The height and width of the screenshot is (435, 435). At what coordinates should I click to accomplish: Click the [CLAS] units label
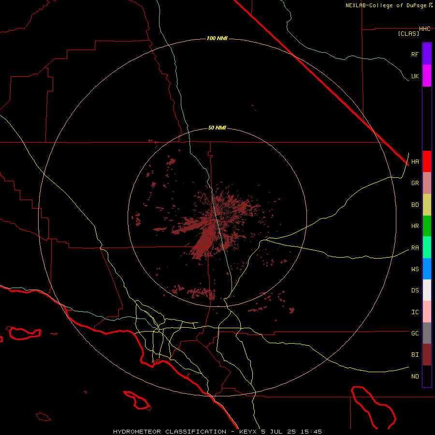[408, 33]
